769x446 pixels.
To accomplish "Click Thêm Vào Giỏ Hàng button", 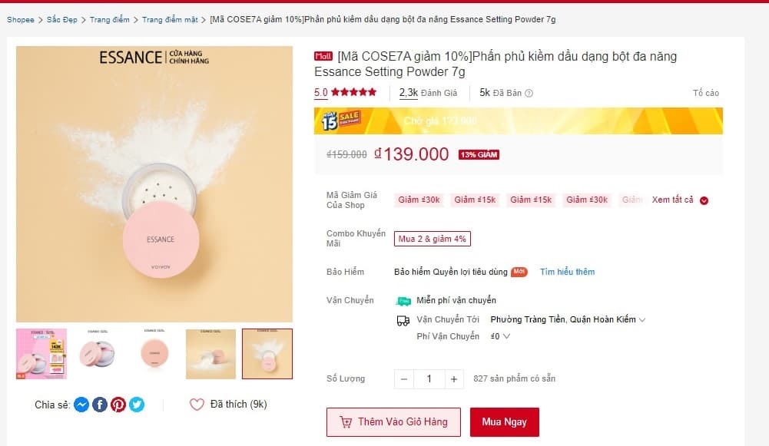I will (x=393, y=422).
